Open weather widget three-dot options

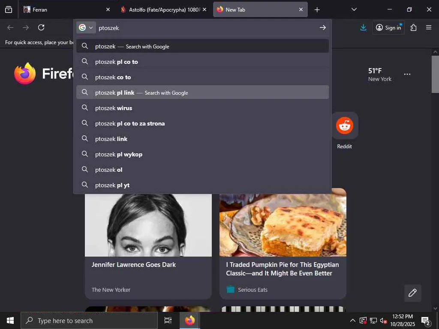coord(407,75)
